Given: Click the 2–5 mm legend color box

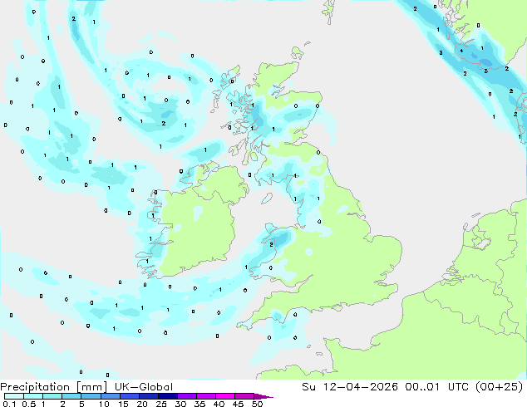Looking at the screenshot, I should (71, 396).
